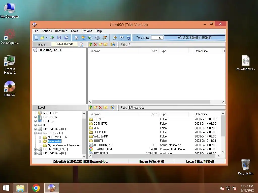Click the Save floppy disk icon
This screenshot has width=258, height=193.
click(x=59, y=38)
